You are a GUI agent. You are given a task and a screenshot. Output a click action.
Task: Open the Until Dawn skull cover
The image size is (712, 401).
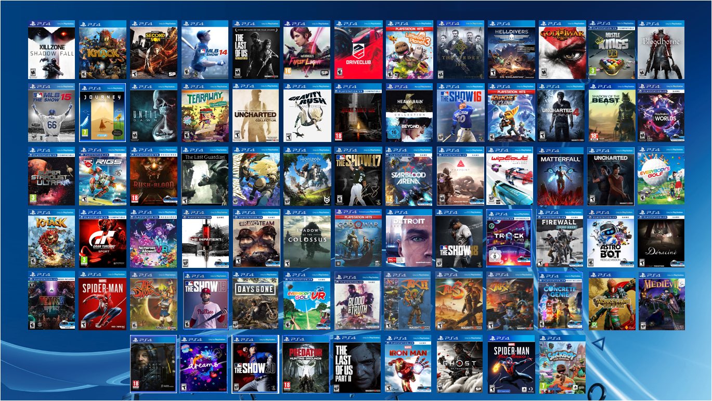point(153,112)
